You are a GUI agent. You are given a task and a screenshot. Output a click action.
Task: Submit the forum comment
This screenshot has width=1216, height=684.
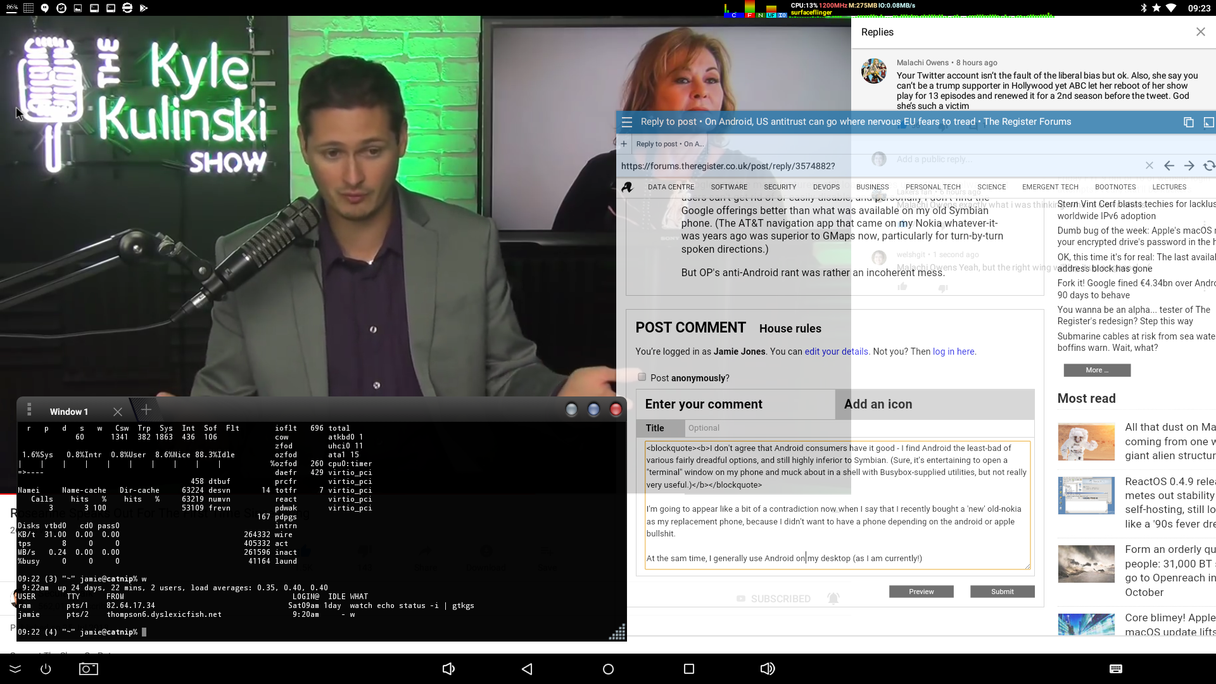[1002, 592]
